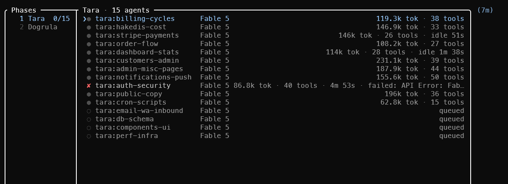Click the queued status of tara:components-ui
Image resolution: width=508 pixels, height=184 pixels.
452,128
